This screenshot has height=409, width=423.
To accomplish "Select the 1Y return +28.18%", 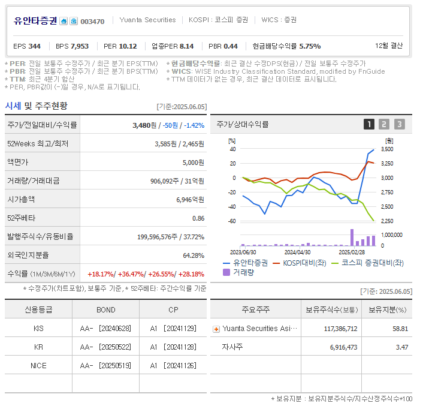I will coord(191,274).
